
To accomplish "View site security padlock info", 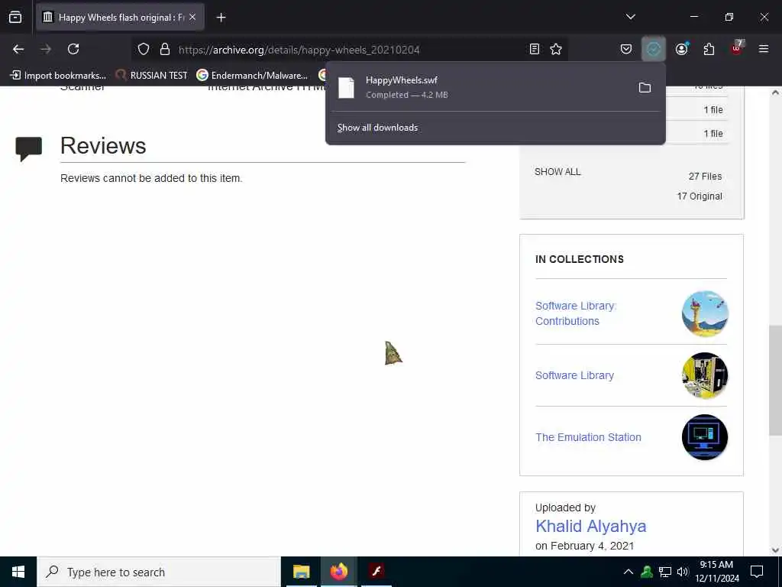I will [165, 49].
